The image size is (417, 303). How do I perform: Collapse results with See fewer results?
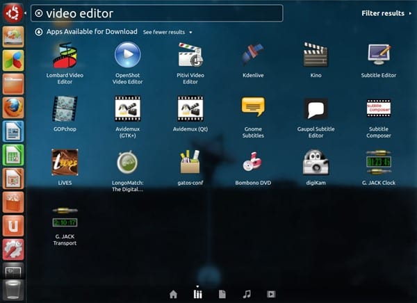(167, 32)
